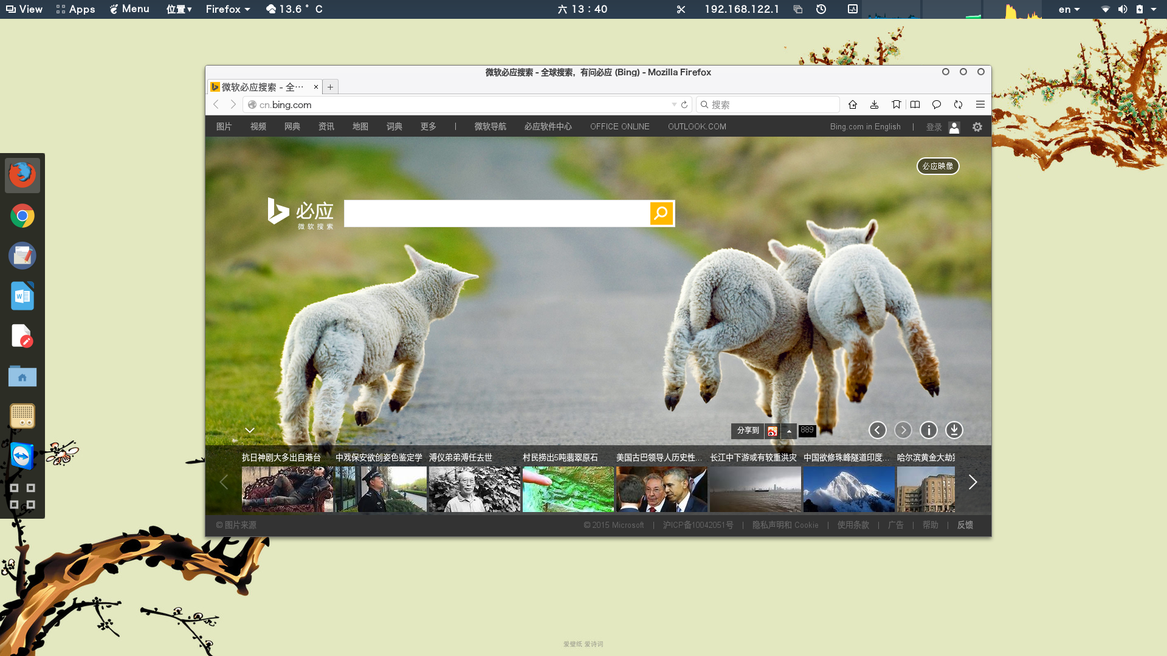Screen dimensions: 1167x656
Task: Open the OUTLOOK.COM link
Action: click(x=697, y=126)
